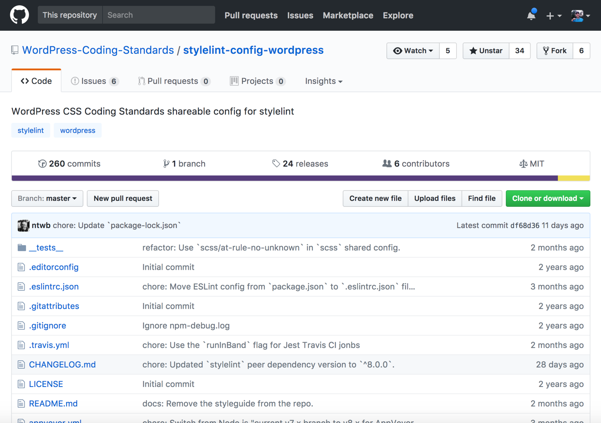Viewport: 601px width, 423px height.
Task: Expand the Clone or download menu
Action: click(548, 198)
